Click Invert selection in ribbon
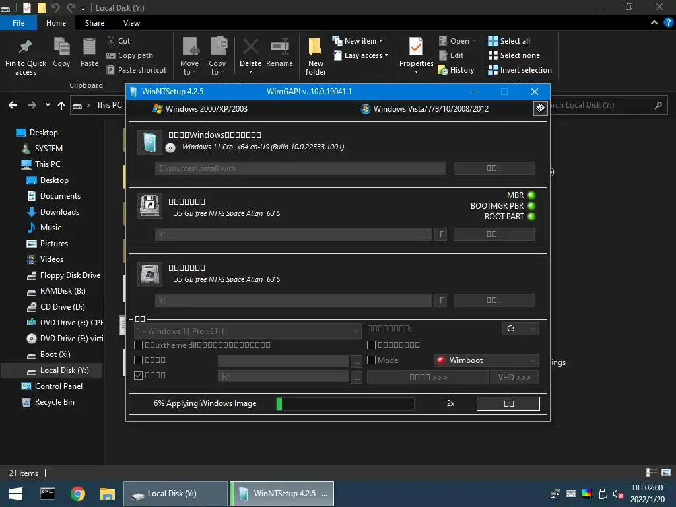This screenshot has height=507, width=676. pyautogui.click(x=520, y=70)
